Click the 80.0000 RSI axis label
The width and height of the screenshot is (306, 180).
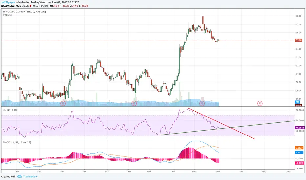point(300,110)
